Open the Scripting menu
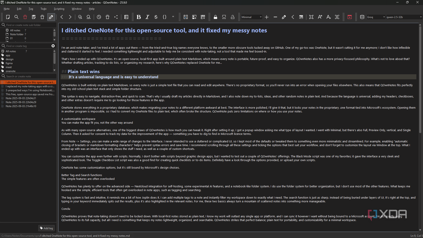The width and height of the screenshot is (423, 238). (x=59, y=9)
